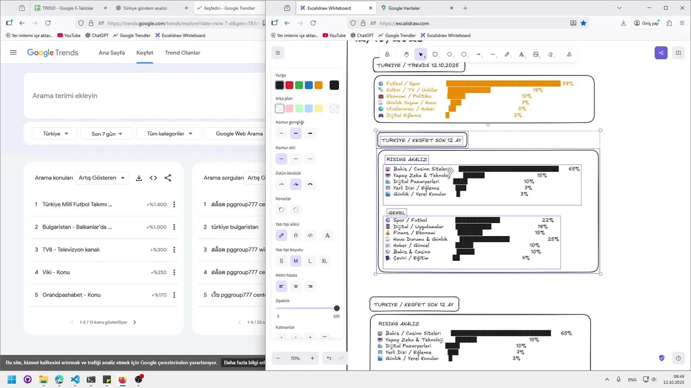Select extra bold stroke width
The image size is (691, 388).
click(x=310, y=133)
